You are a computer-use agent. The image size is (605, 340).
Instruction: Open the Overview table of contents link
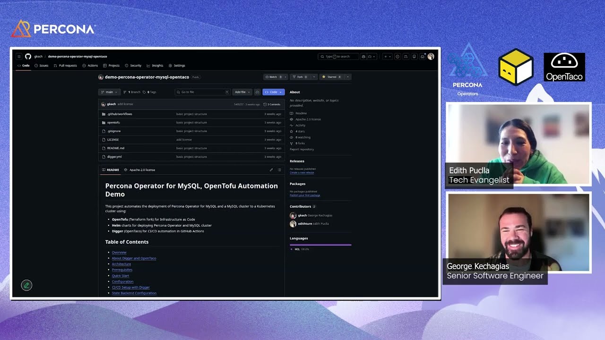(x=119, y=253)
